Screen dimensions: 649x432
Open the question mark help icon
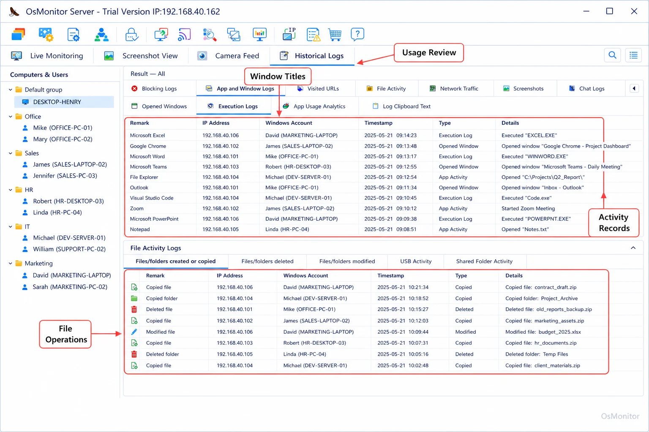pos(357,34)
